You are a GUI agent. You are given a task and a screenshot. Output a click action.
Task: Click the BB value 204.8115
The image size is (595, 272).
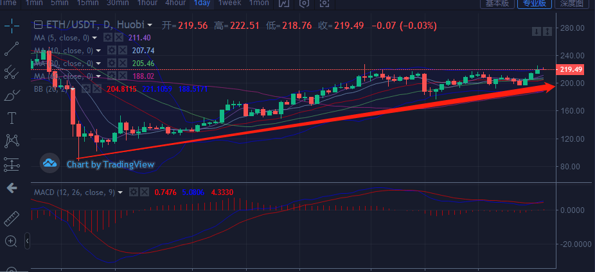121,89
